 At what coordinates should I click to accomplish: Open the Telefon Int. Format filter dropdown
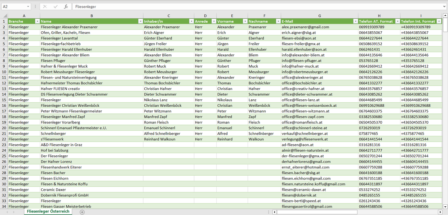439,21
